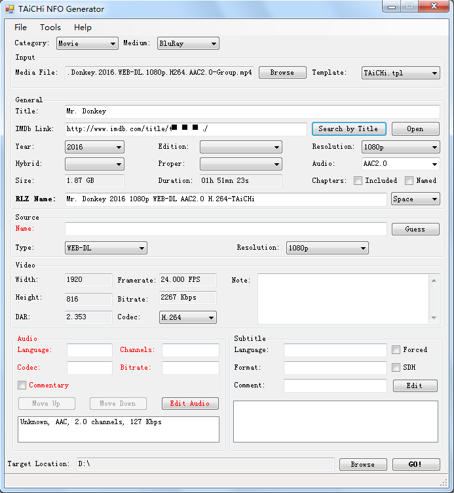Screen dimensions: 454x493
Task: Click the Search by Title button
Action: coord(349,129)
